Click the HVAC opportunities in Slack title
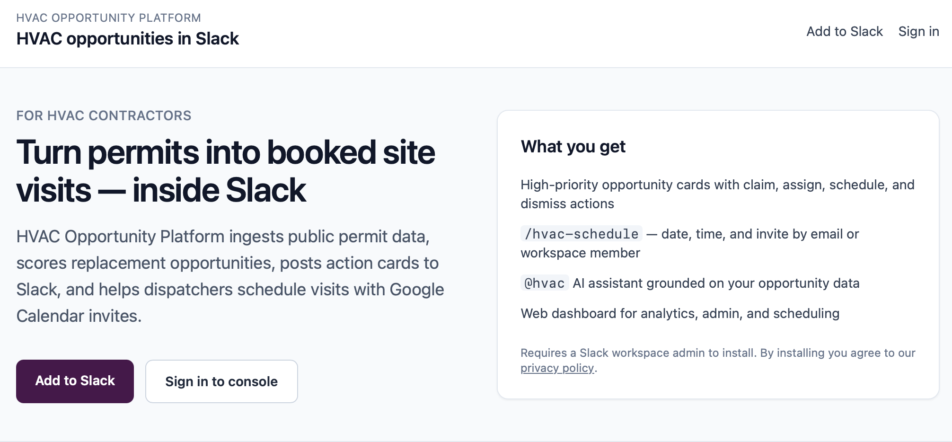The height and width of the screenshot is (442, 952). click(x=127, y=39)
